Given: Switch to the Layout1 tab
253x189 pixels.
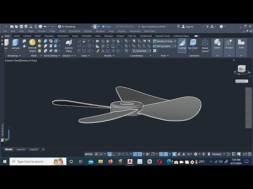Looking at the screenshot, I should [21, 149].
